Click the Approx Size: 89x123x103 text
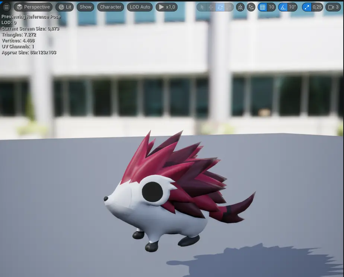Screen dimensions: 344x277 click(x=29, y=52)
